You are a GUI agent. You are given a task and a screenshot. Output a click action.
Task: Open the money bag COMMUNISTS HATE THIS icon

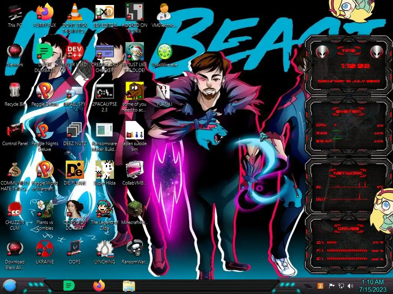pyautogui.click(x=15, y=176)
